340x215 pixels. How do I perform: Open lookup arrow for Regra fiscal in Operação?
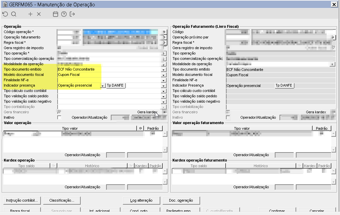point(164,42)
